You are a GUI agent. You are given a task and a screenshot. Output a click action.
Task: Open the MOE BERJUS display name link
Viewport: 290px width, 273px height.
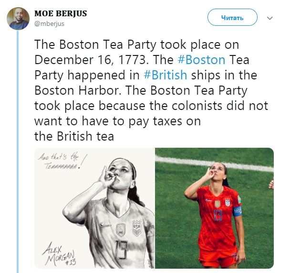61,13
